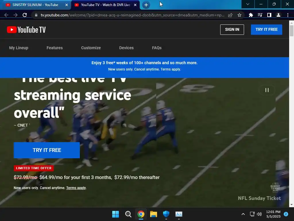
Task: Click the $64.99/mo pricing text
Action: pyautogui.click(x=51, y=177)
